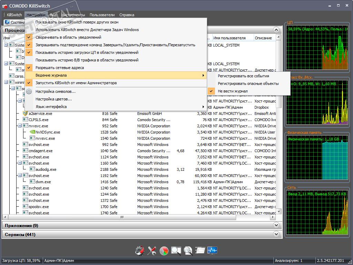Click the horizontal scrollbar right arrow
The width and height of the screenshot is (353, 265).
pos(273,217)
